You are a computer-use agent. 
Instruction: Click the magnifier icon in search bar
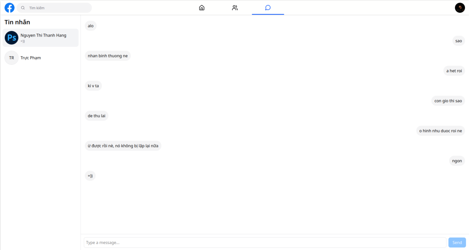23,8
